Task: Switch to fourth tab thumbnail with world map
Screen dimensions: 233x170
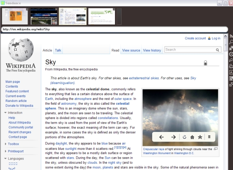Action: coord(102,16)
